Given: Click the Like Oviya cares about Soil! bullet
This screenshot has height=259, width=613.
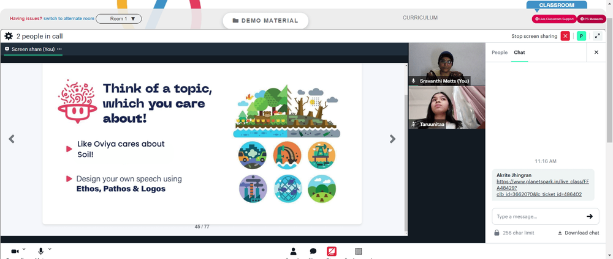Looking at the screenshot, I should pos(121,149).
